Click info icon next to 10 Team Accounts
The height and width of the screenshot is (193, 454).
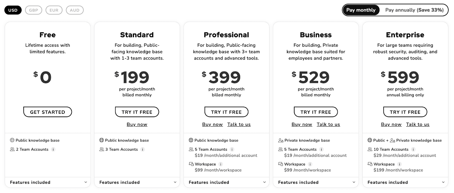(x=413, y=149)
